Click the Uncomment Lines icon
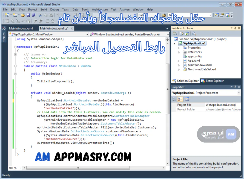 point(53,21)
